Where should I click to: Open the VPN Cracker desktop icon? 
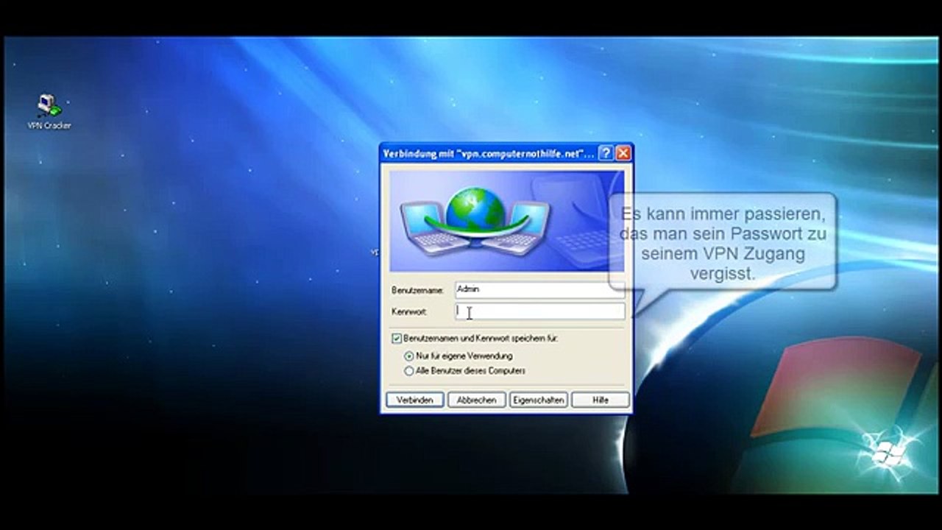49,110
